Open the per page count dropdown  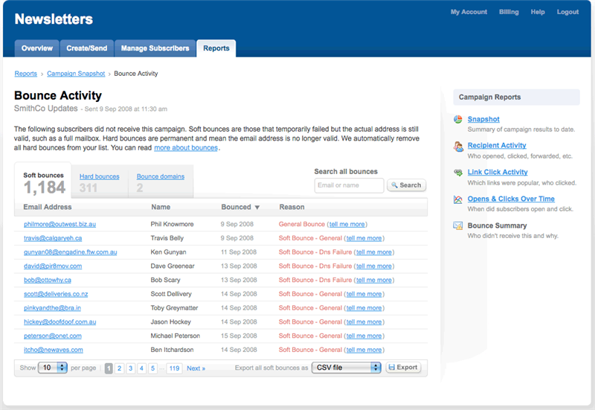tap(53, 368)
